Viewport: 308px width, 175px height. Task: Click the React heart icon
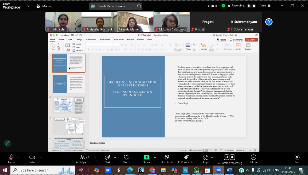[x=127, y=157]
